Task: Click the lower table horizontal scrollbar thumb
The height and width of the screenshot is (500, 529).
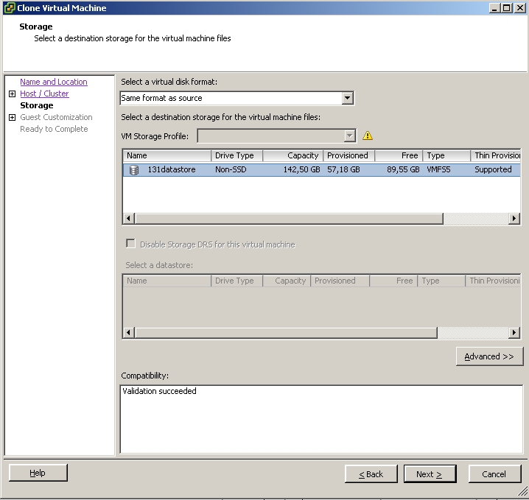Action: (286, 333)
